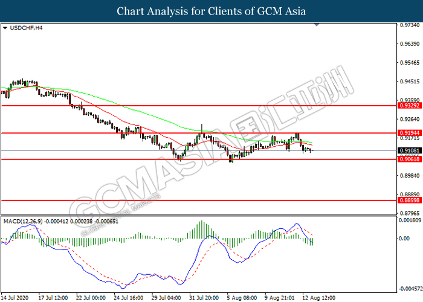Click the 0.89840 price scale value
This screenshot has height=302, width=423.
point(410,175)
